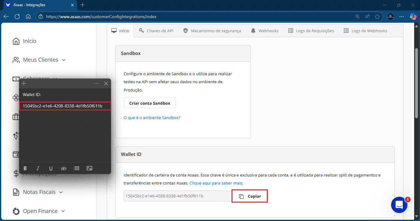The image size is (420, 221).
Task: Open the Logs de Requisições tab
Action: 311,30
